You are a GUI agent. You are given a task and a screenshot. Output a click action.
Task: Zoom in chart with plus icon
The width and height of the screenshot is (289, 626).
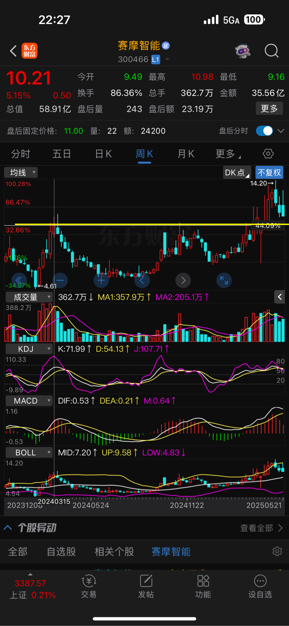101,280
